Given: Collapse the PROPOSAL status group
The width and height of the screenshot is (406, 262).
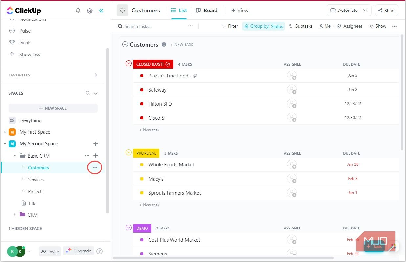Looking at the screenshot, I should pyautogui.click(x=129, y=152).
